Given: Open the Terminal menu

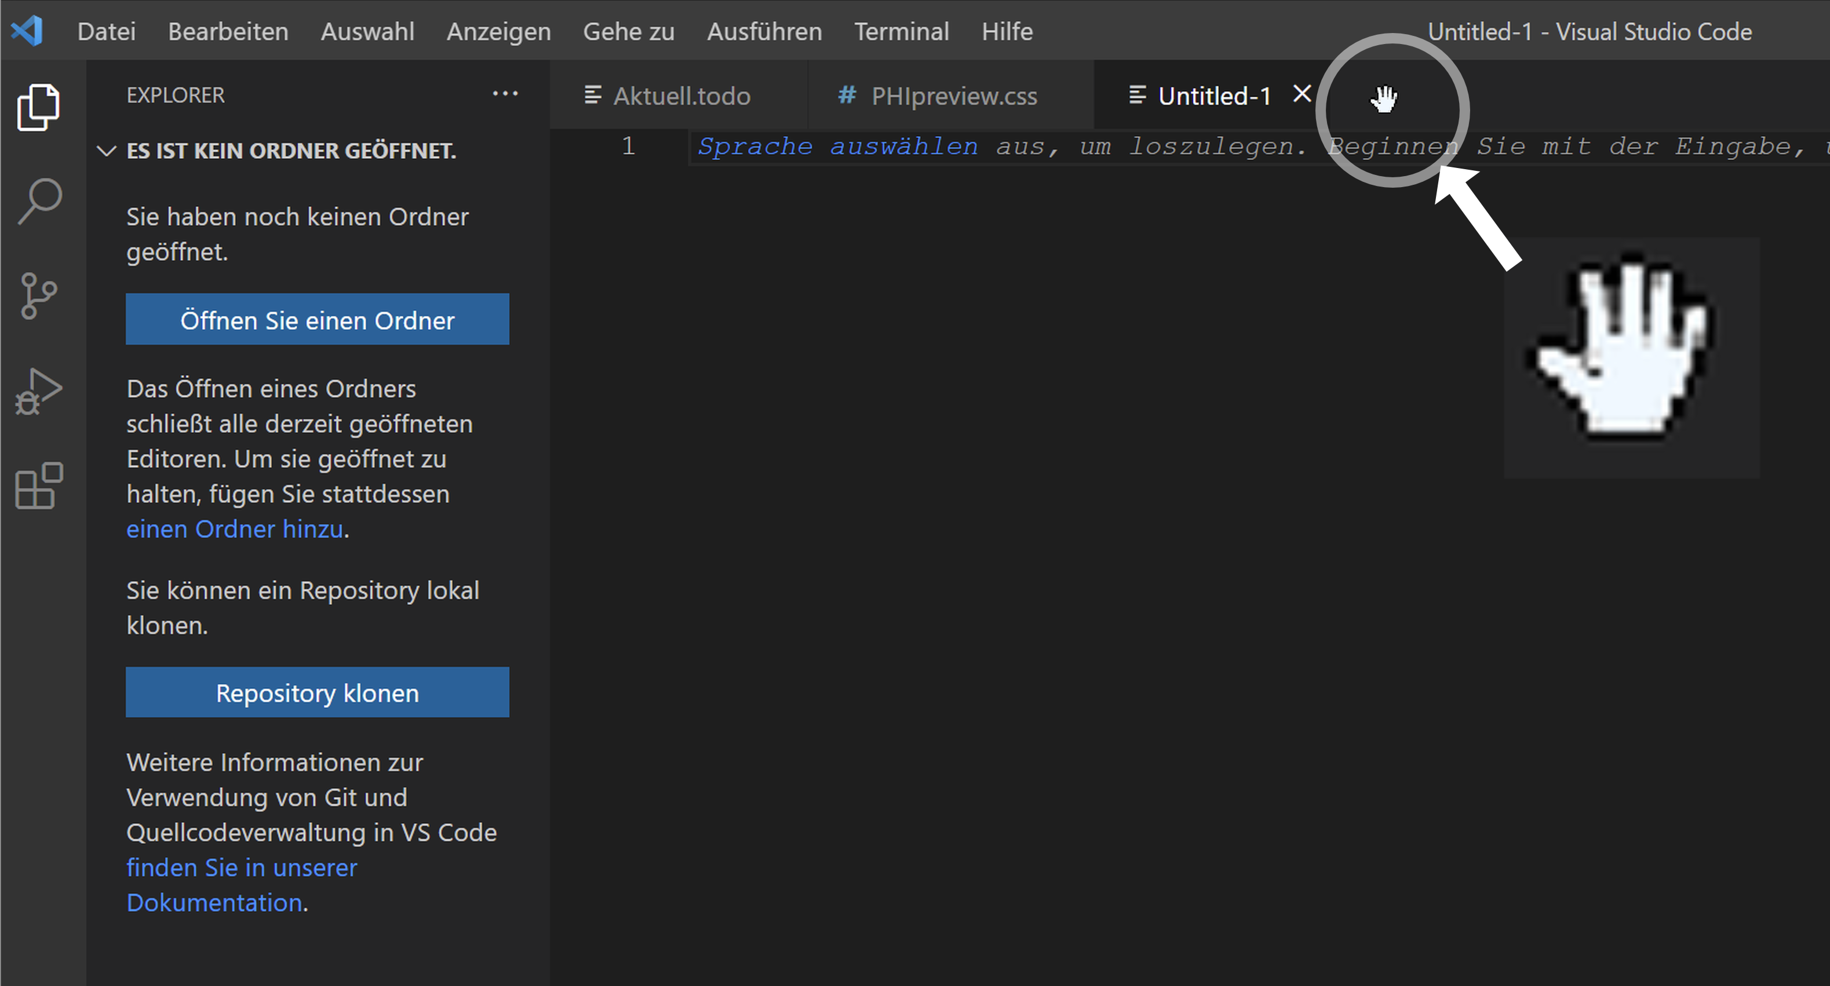Looking at the screenshot, I should coord(902,31).
